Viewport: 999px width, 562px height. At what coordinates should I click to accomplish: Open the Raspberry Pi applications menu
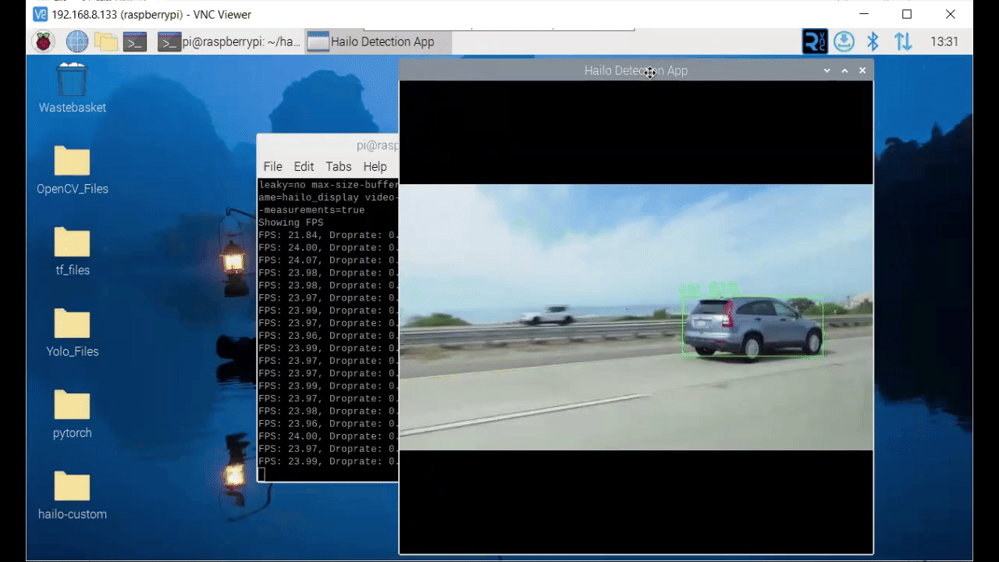pyautogui.click(x=44, y=41)
